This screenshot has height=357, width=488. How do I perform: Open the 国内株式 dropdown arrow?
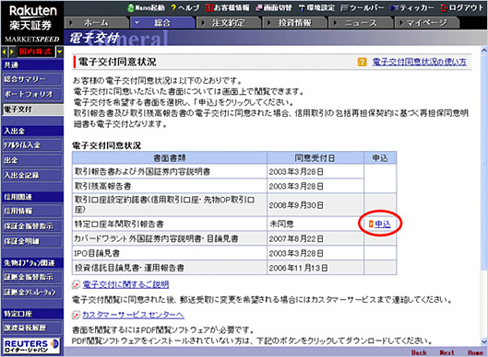coord(60,52)
